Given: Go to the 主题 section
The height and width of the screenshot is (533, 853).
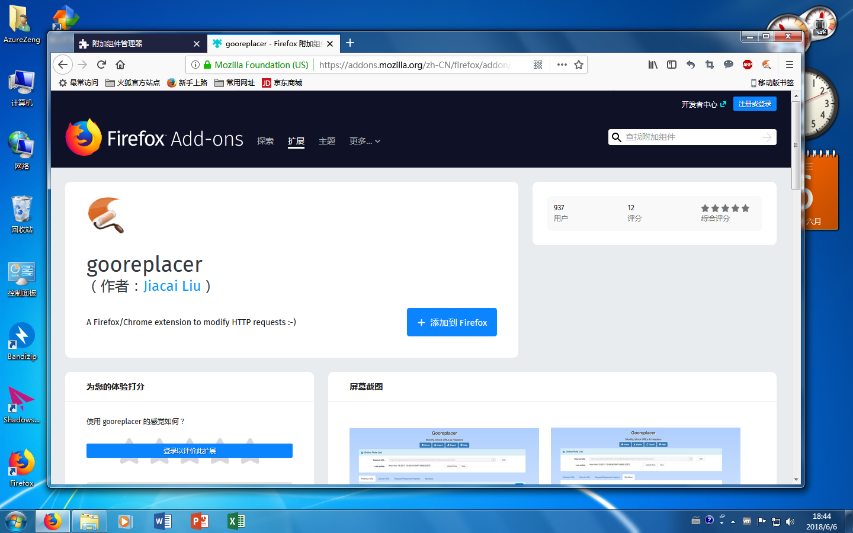Looking at the screenshot, I should coord(327,141).
